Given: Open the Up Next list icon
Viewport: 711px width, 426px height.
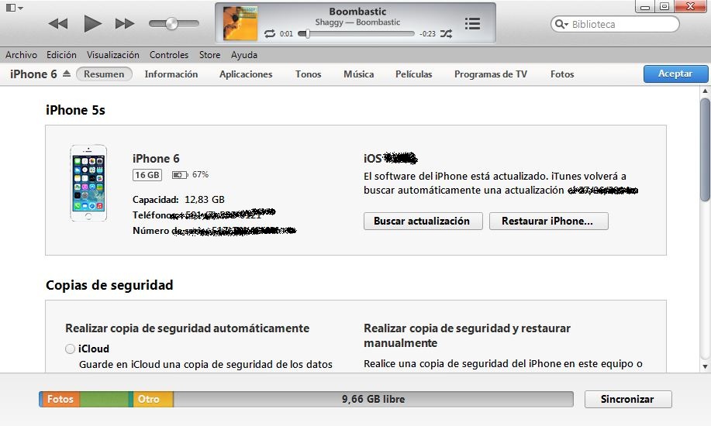Looking at the screenshot, I should pyautogui.click(x=472, y=23).
